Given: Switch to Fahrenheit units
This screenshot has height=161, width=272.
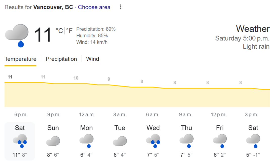Looking at the screenshot, I should click(x=69, y=31).
